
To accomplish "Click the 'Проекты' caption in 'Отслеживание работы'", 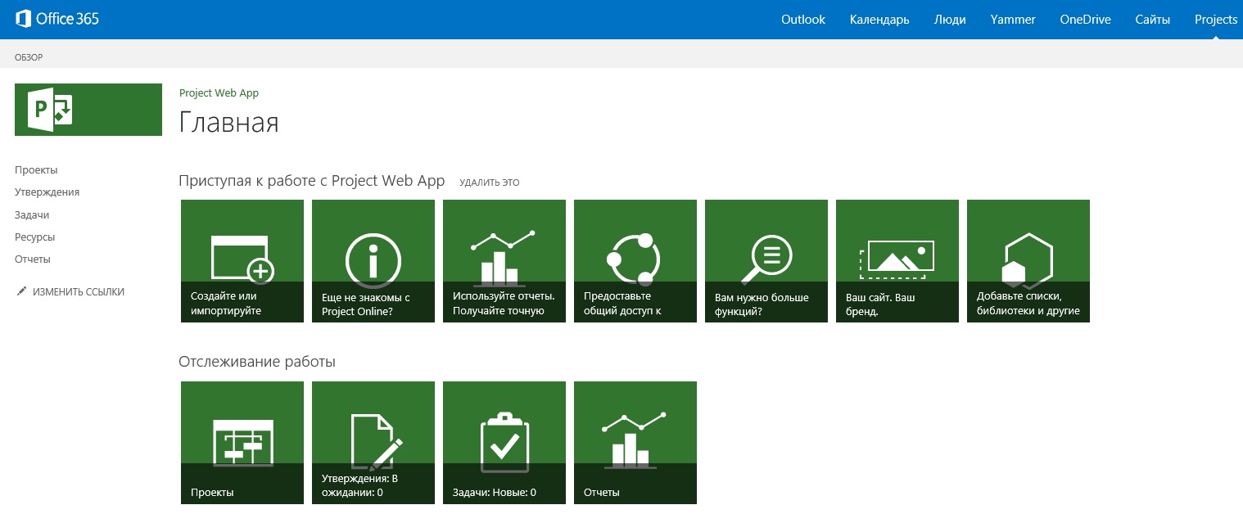I will pyautogui.click(x=212, y=493).
